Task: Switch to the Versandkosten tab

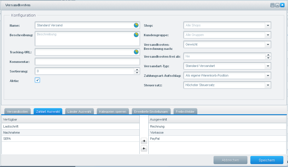Action: 17,112
